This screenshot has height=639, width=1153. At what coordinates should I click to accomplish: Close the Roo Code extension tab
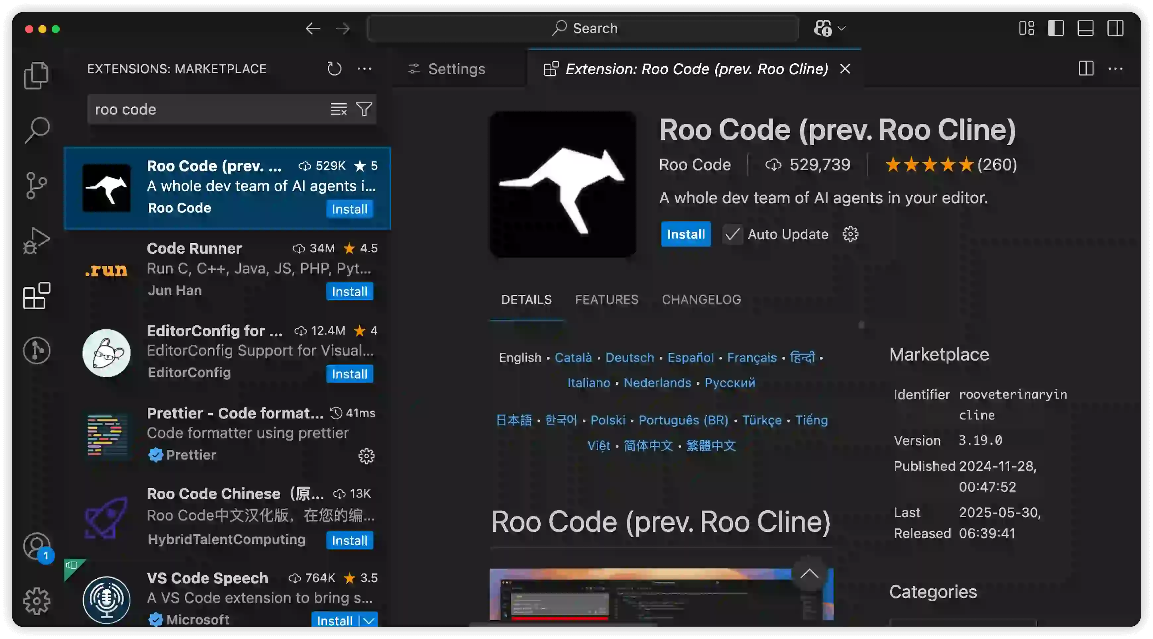point(845,69)
